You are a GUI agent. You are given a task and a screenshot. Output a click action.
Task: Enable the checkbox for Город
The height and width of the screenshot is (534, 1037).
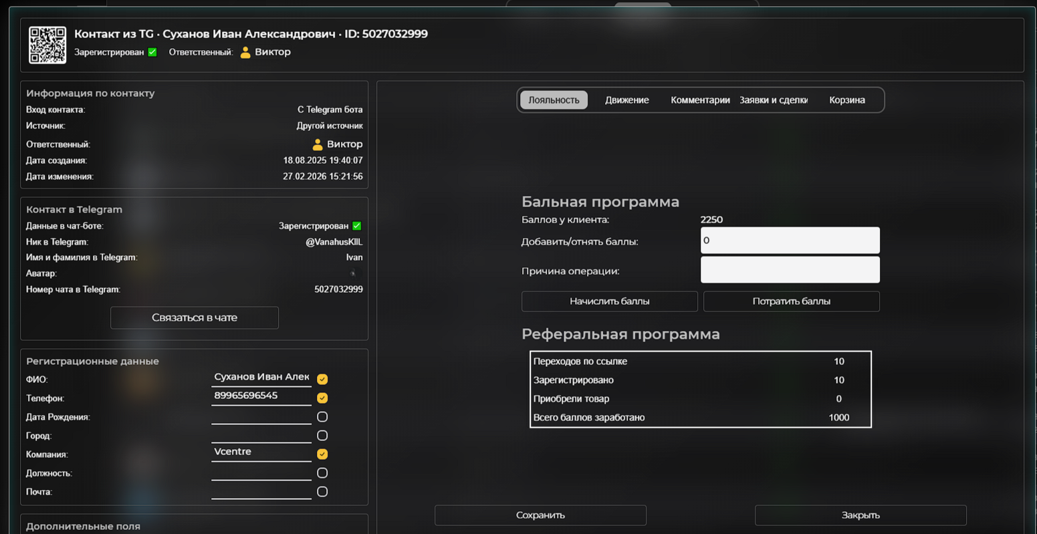322,435
